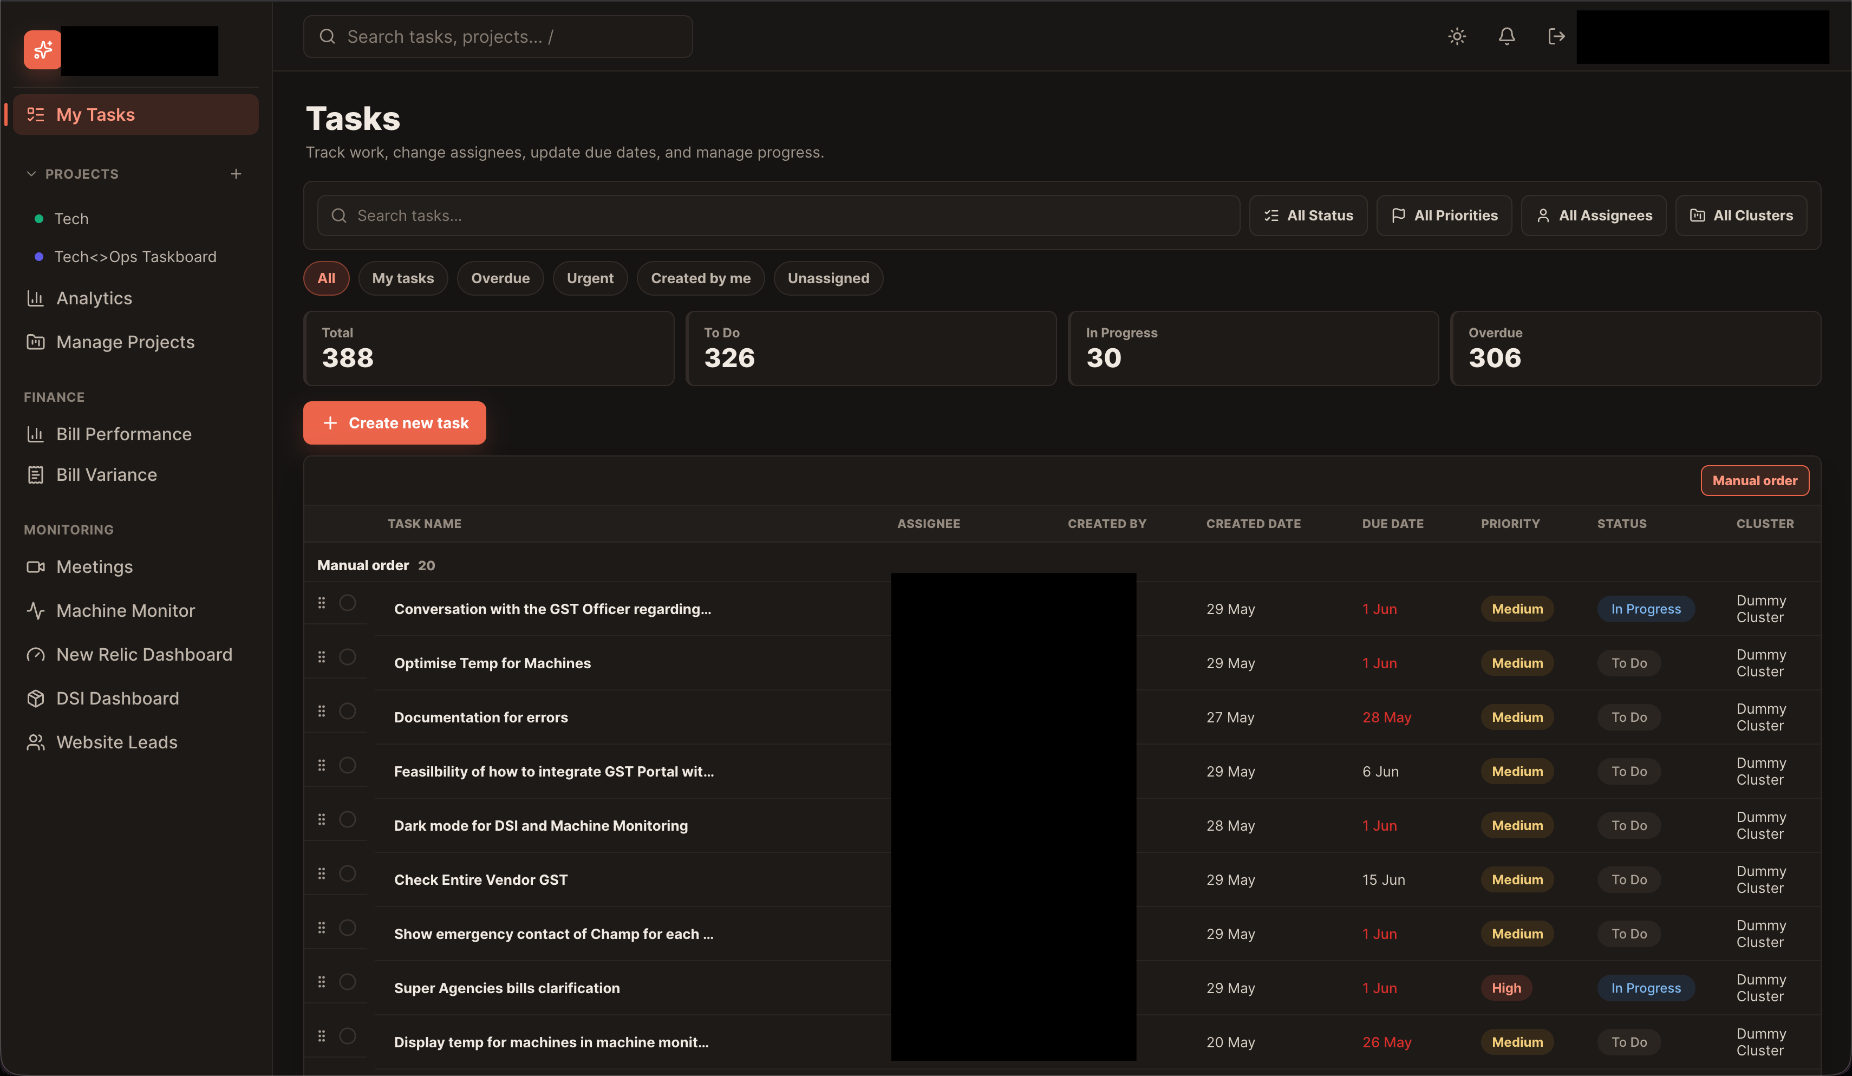The height and width of the screenshot is (1076, 1852).
Task: Click the green dot beside Tech project
Action: click(39, 219)
